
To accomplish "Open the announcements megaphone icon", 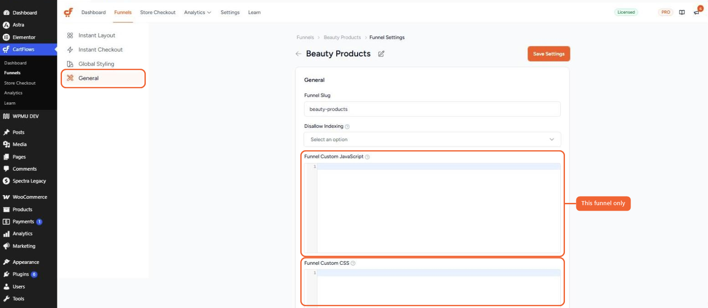I will 696,12.
